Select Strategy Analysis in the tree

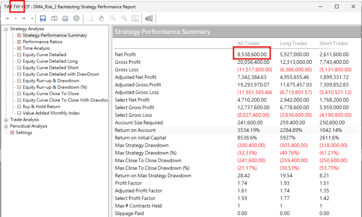[27, 29]
